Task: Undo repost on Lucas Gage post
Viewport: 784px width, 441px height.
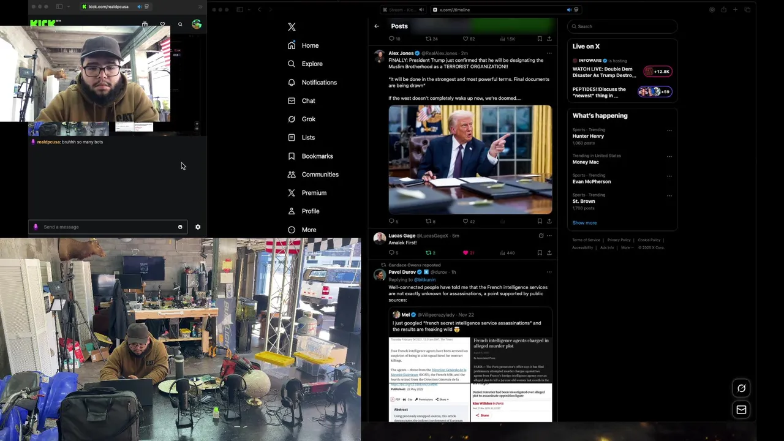Action: (430, 252)
